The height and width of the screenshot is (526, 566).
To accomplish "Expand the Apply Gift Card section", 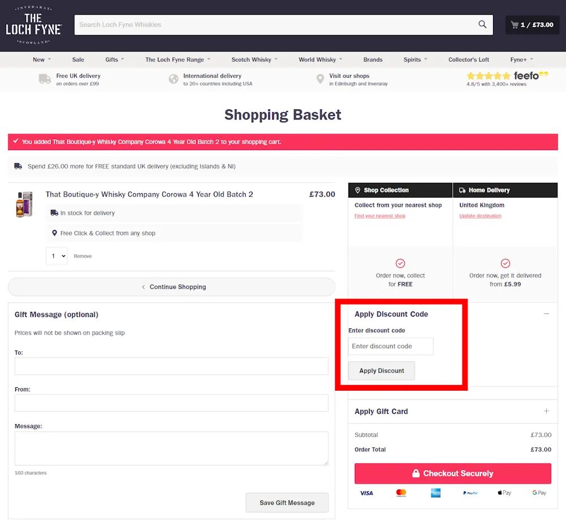I will point(547,411).
